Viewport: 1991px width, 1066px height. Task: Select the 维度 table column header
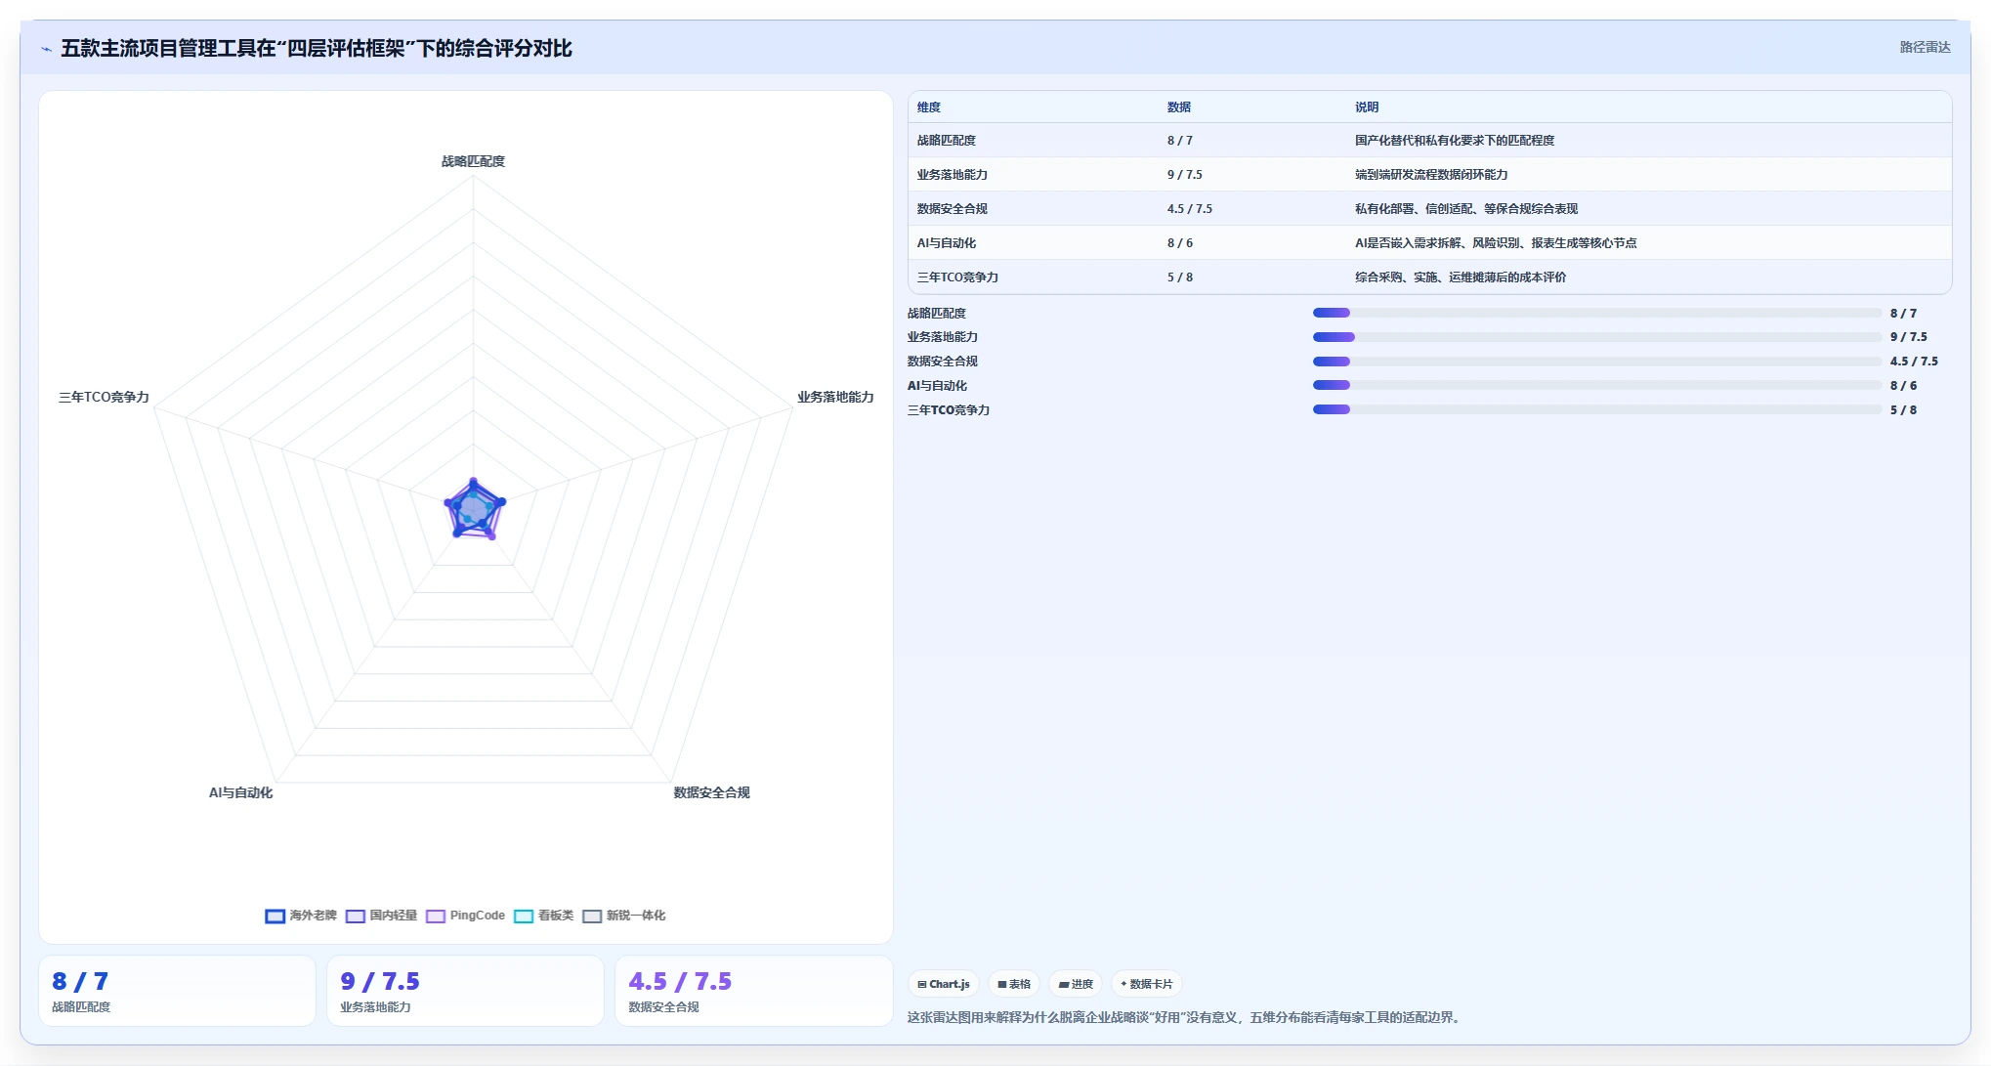(x=929, y=107)
